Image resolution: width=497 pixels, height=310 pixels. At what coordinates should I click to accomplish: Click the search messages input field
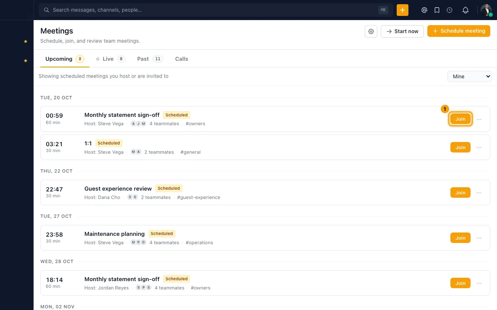216,10
